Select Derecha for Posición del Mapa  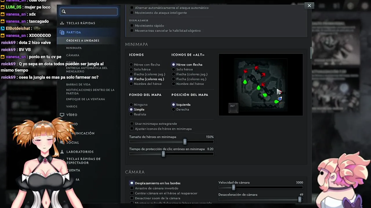tap(174, 109)
